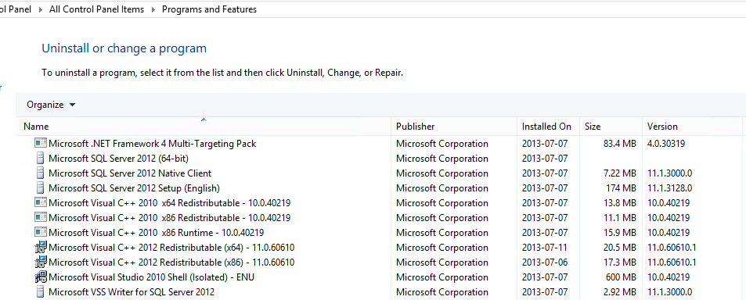
Task: Click version 11.1.3128.0 cell
Action: click(669, 188)
